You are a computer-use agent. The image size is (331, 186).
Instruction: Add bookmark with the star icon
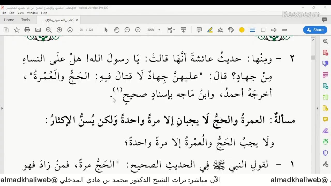(17, 30)
